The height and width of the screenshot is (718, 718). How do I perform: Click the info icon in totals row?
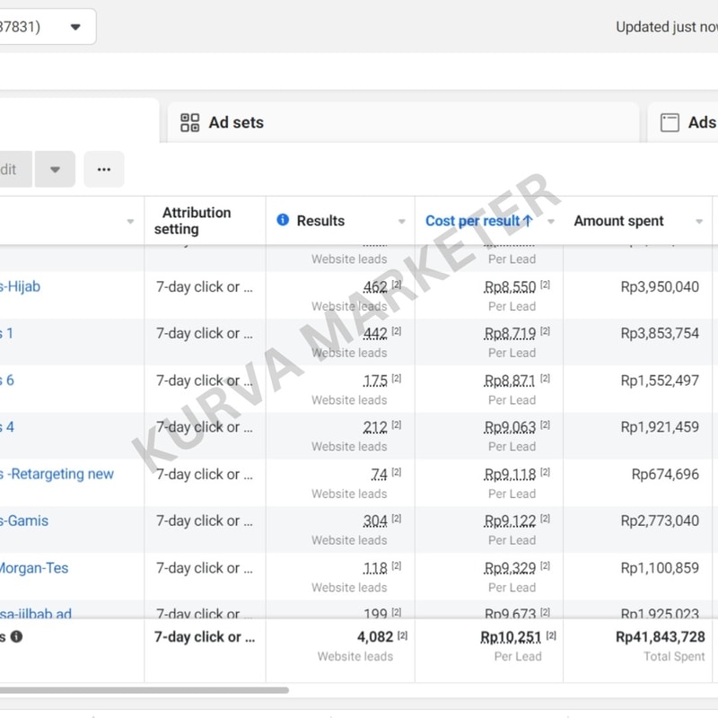16,636
